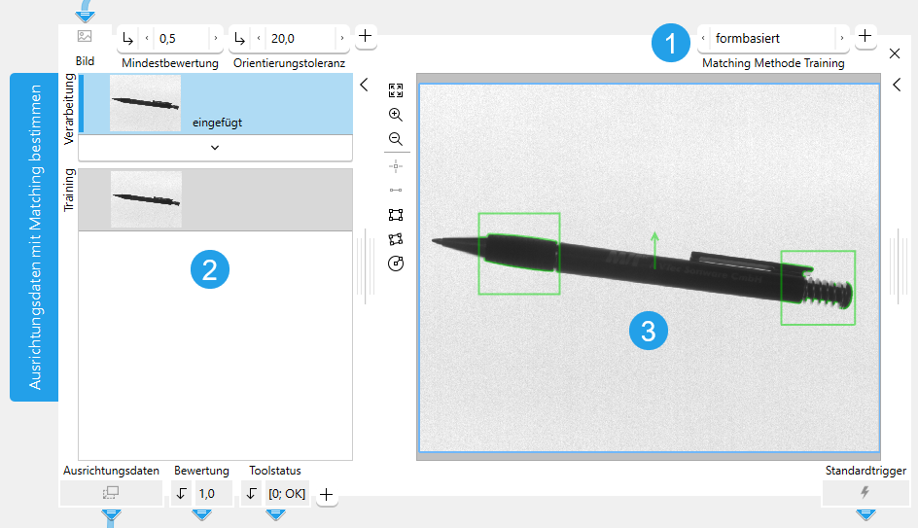Select the polygon region tool
The image size is (918, 528).
(x=396, y=239)
